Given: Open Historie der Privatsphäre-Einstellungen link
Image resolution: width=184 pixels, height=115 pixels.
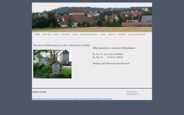Looking at the screenshot, I should tap(75, 99).
